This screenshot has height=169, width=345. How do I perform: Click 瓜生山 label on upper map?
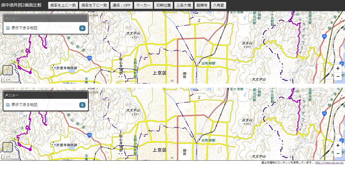click(247, 43)
